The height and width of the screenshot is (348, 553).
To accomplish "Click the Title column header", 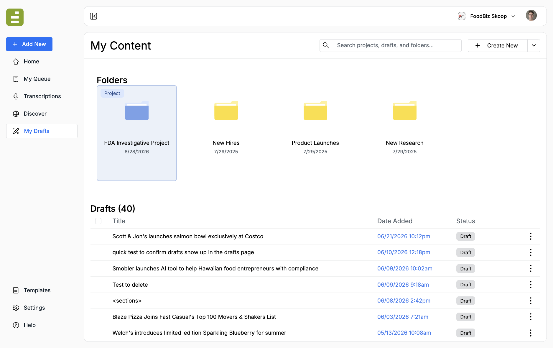I will [x=119, y=221].
